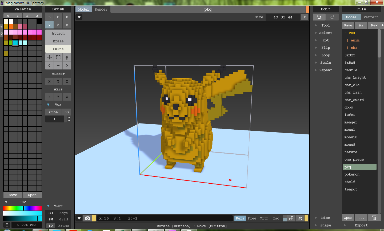
Task: Expand the Tool section in Edit panel
Action: tap(326, 25)
